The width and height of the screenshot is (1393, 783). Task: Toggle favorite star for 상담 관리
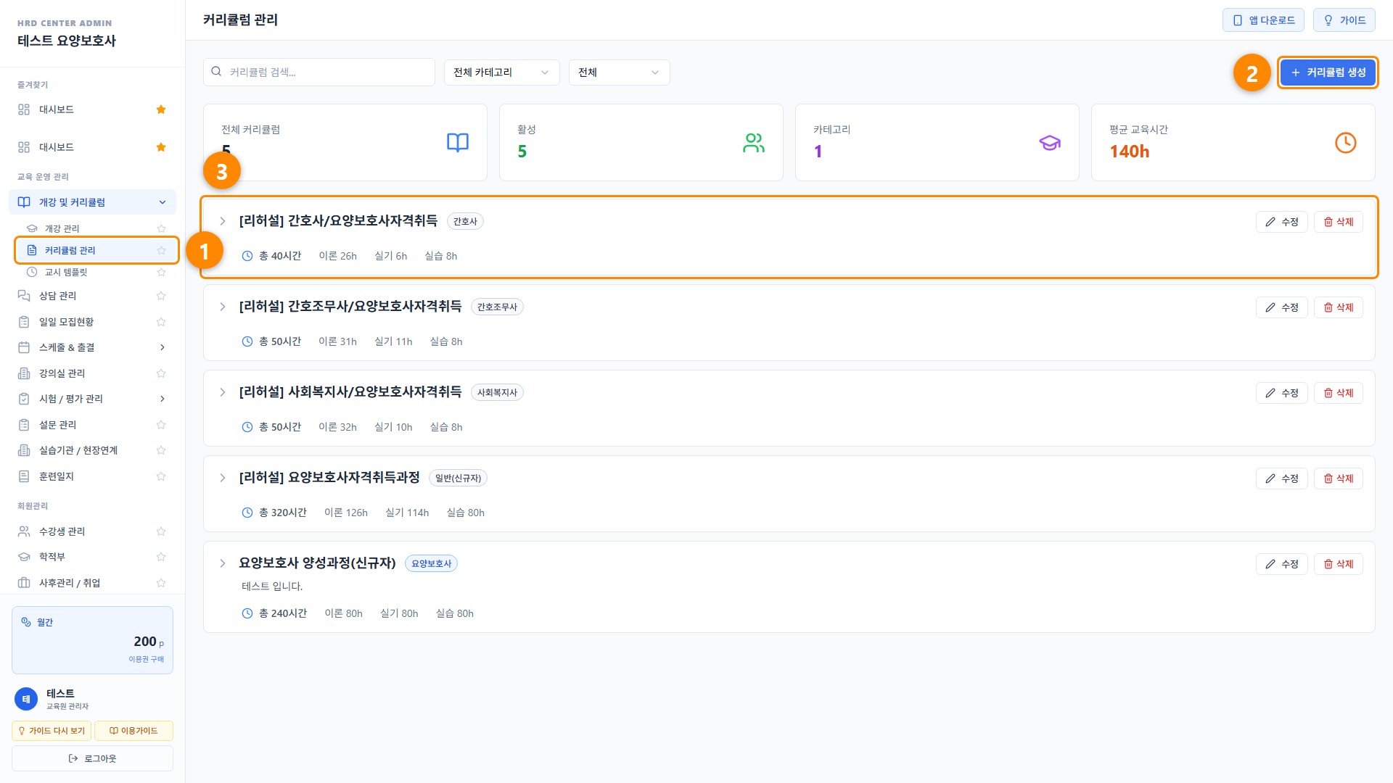pyautogui.click(x=161, y=296)
